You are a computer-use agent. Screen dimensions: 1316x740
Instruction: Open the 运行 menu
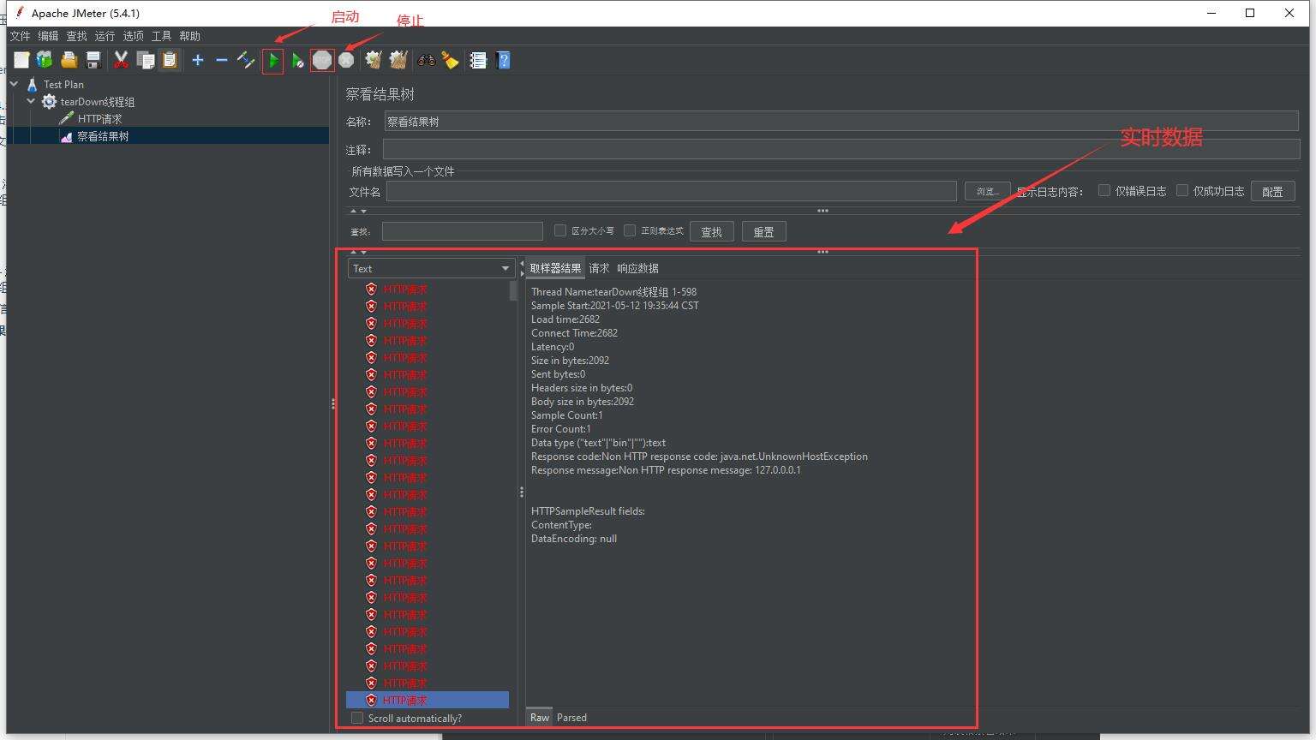click(105, 36)
